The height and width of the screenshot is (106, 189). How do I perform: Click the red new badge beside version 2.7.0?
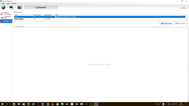point(48,19)
